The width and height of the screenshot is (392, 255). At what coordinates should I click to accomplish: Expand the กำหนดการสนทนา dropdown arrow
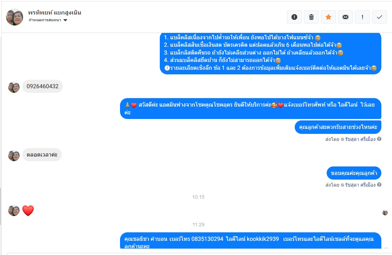pos(65,20)
